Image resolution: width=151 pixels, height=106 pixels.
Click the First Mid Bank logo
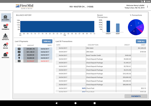pos(24,7)
